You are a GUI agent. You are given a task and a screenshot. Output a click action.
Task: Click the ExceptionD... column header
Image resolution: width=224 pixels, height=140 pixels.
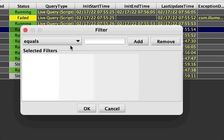click(211, 6)
